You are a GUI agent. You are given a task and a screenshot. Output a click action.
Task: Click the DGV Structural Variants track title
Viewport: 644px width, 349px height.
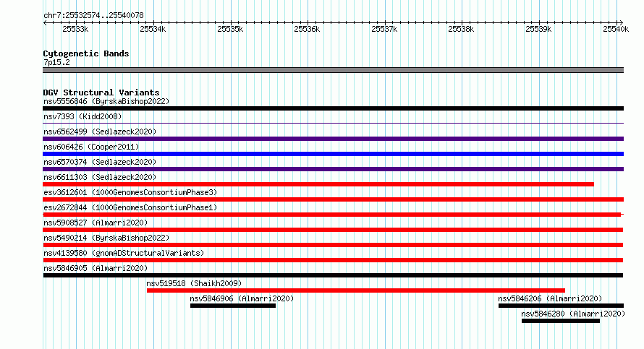[x=101, y=92]
